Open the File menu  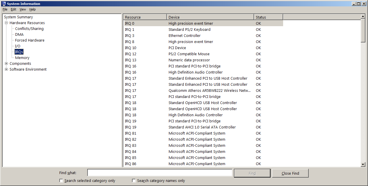click(5, 9)
